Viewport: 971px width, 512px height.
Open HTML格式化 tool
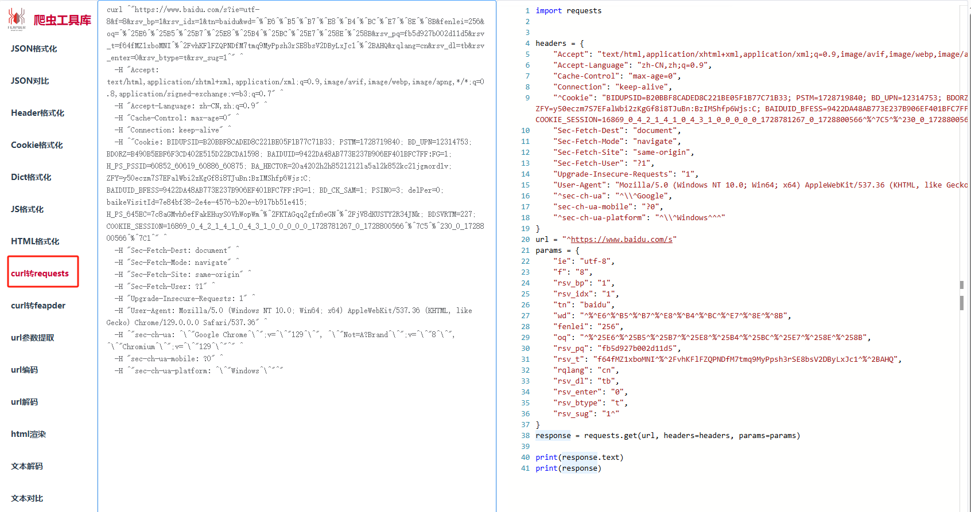point(35,241)
